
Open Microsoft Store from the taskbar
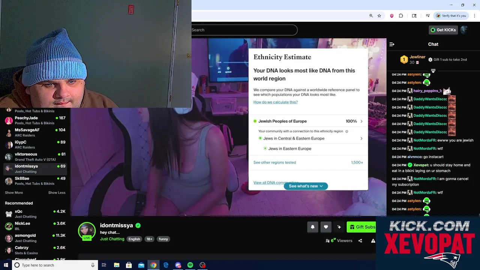(x=129, y=265)
